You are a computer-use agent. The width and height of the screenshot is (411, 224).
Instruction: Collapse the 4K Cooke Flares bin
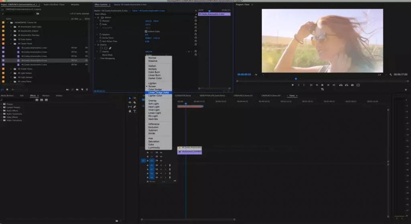click(11, 44)
